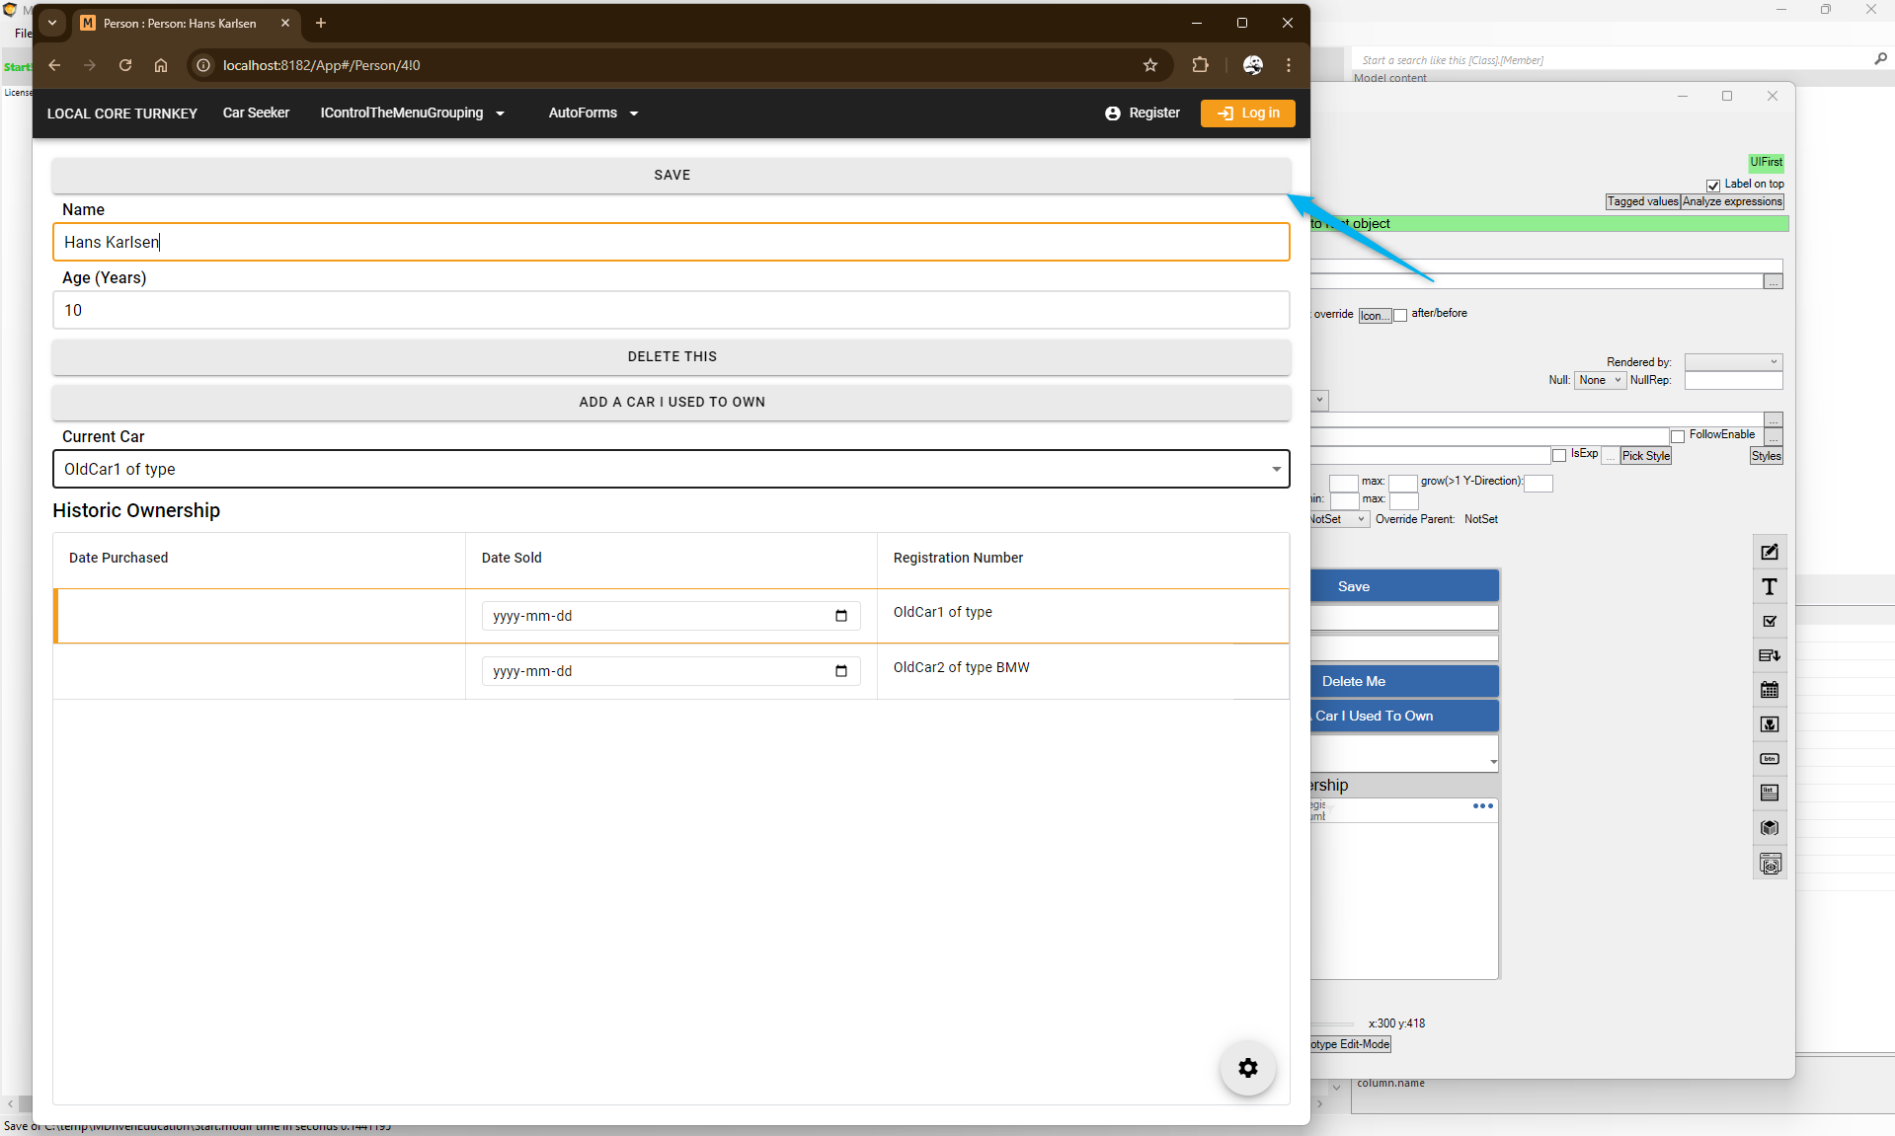The width and height of the screenshot is (1895, 1136).
Task: Select the 3D cube component tool icon
Action: click(x=1770, y=828)
